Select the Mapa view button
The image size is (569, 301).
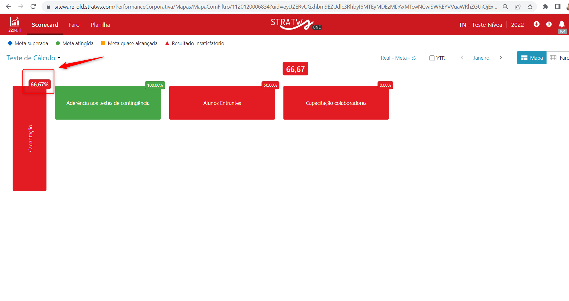tap(531, 58)
